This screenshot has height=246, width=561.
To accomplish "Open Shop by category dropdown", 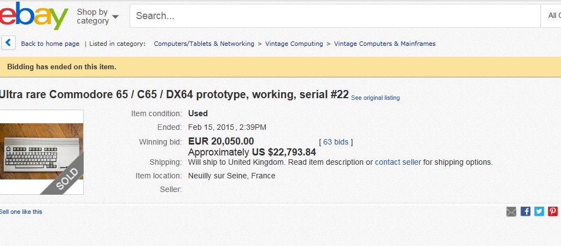I will click(97, 16).
